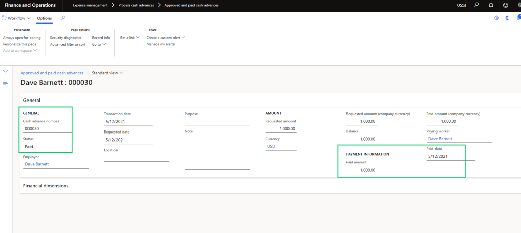
Task: Open the filter pane funnel icon
Action: (6, 72)
